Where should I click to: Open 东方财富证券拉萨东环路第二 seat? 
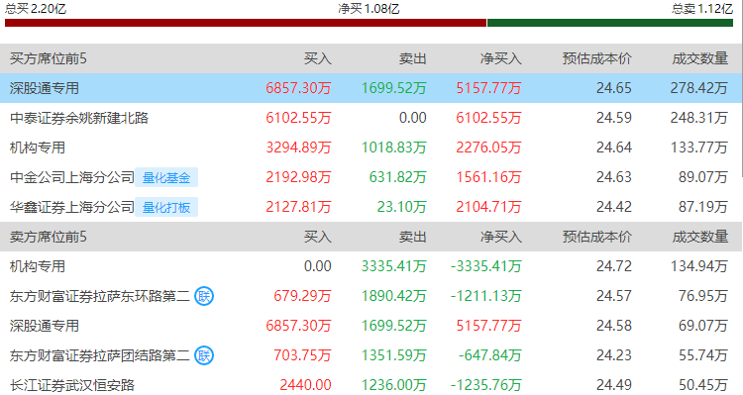coord(99,296)
